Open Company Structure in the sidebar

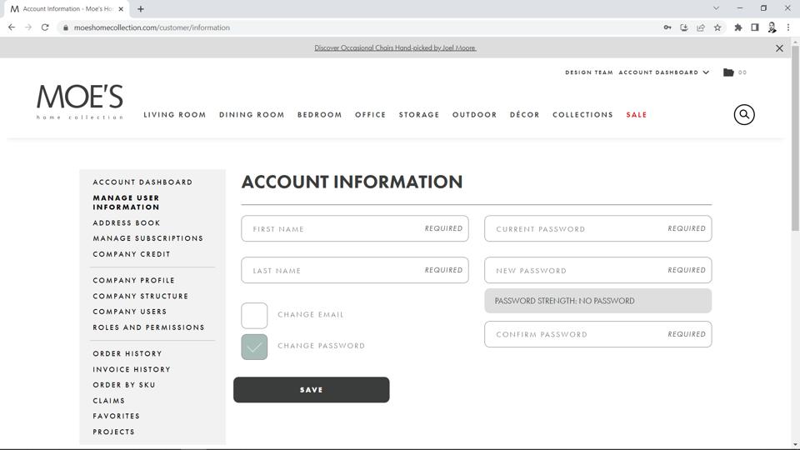(140, 296)
